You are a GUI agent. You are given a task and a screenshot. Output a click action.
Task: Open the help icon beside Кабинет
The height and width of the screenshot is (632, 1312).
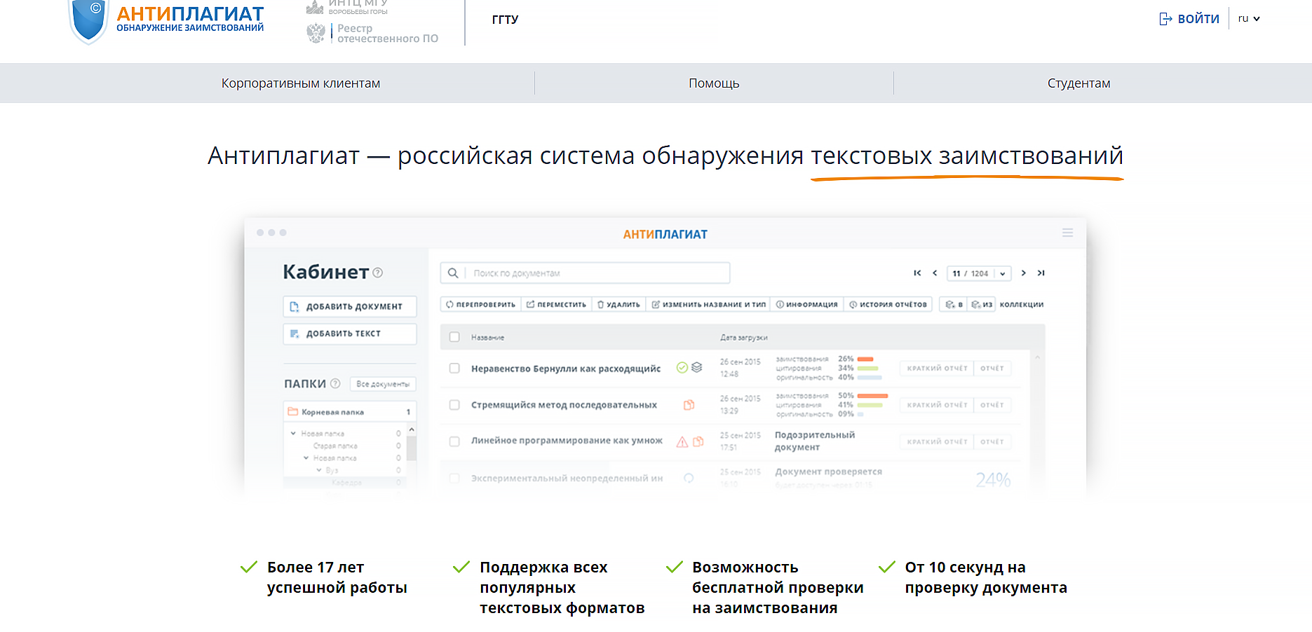point(378,273)
